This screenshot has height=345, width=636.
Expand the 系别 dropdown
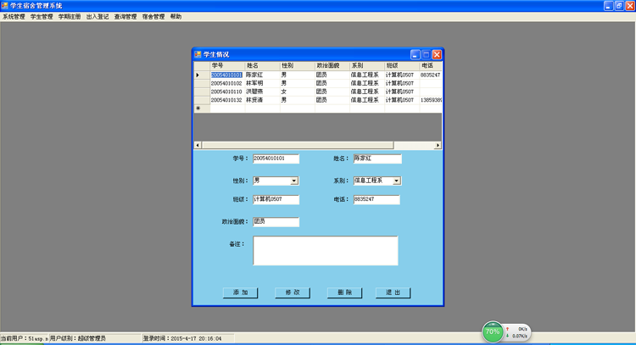(x=396, y=181)
